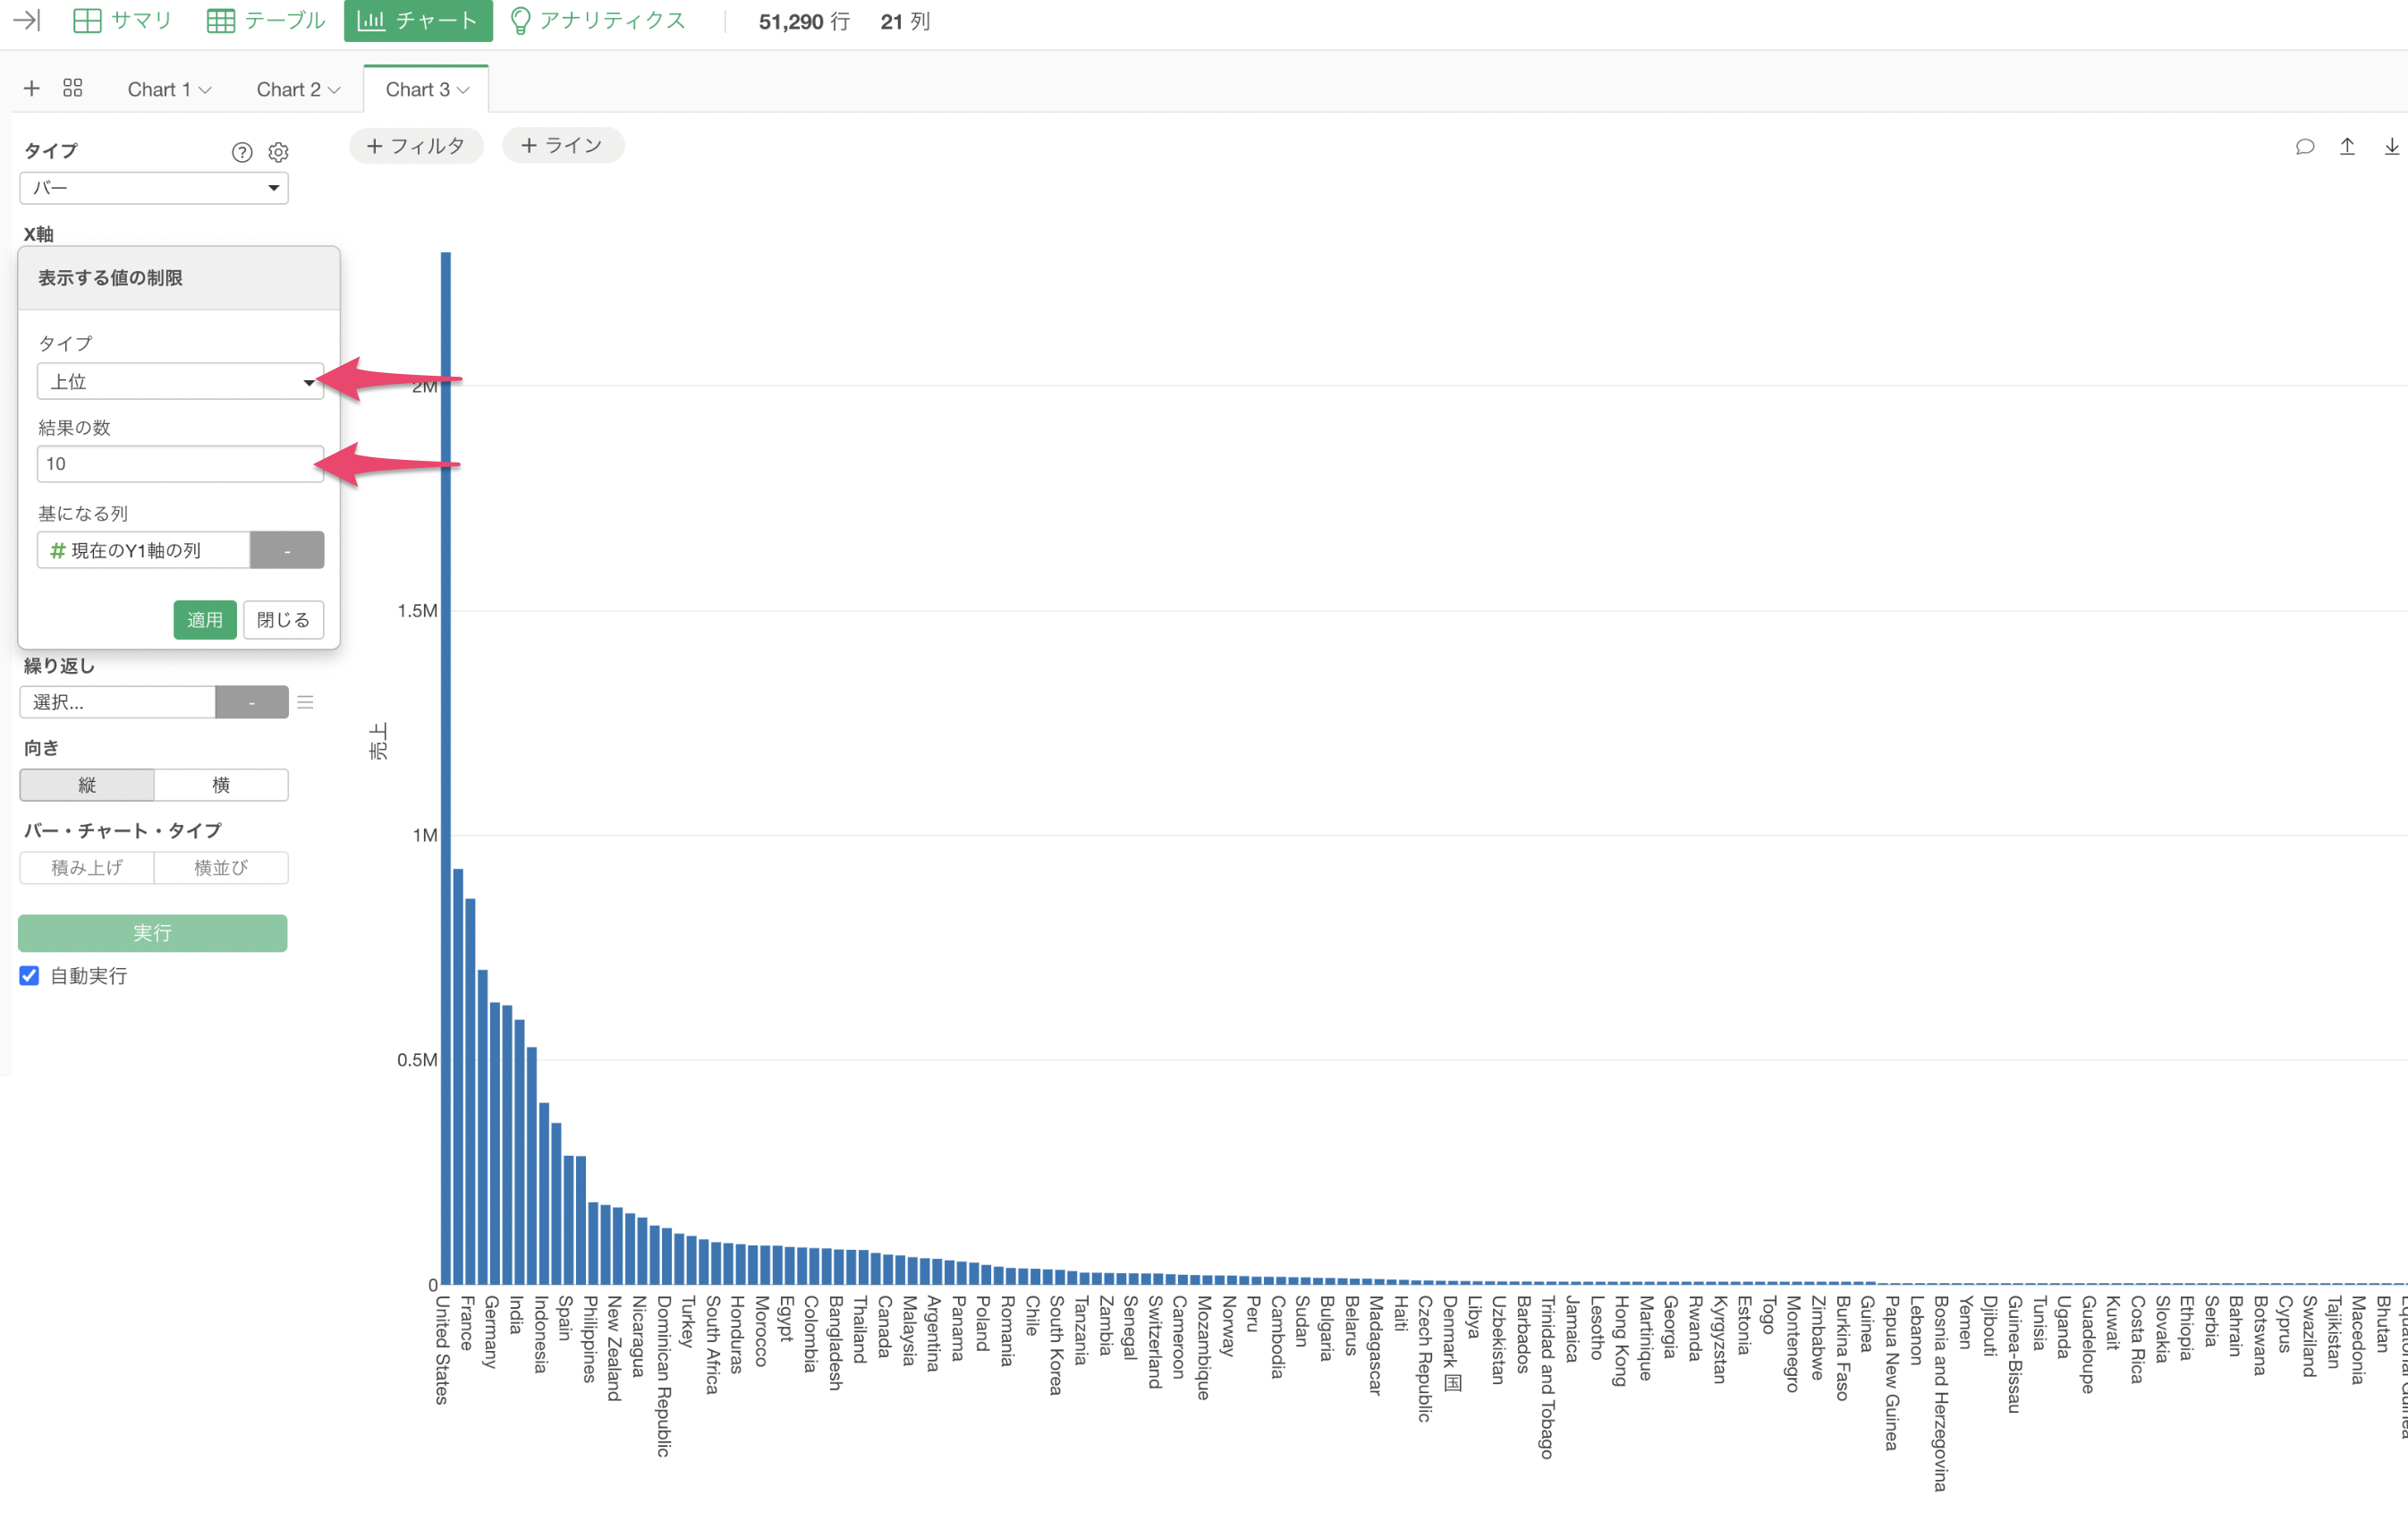Click the comment bubble icon
Viewport: 2408px width, 1521px height.
point(2304,147)
